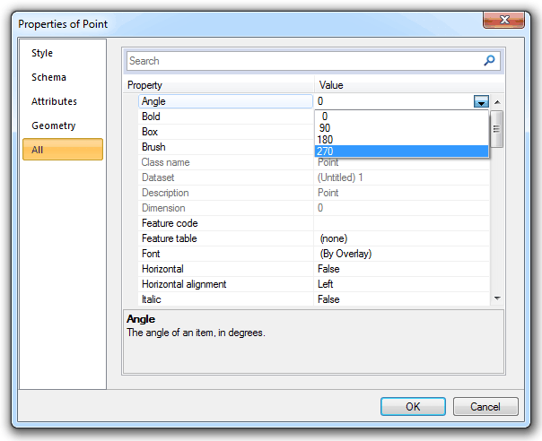
Task: Close the Properties of Point dialog
Action: click(503, 20)
